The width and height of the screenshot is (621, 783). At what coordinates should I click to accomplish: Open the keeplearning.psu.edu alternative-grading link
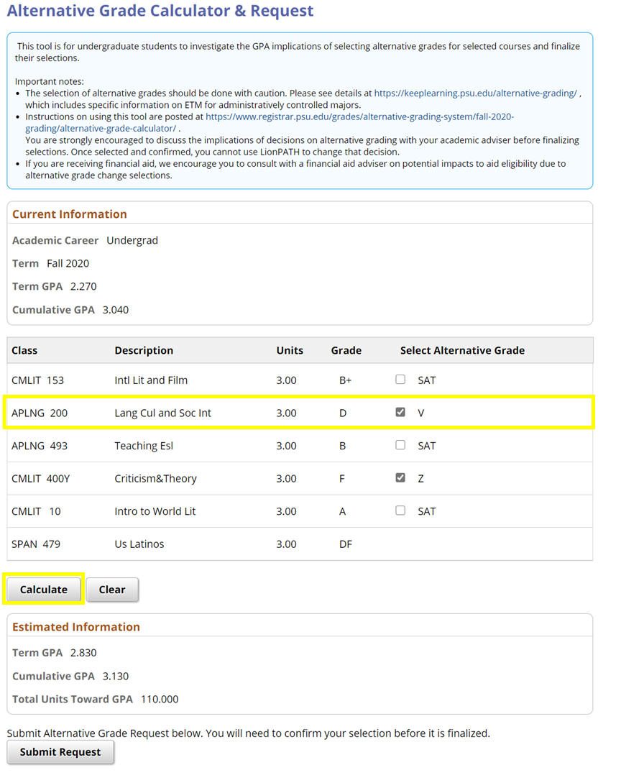pyautogui.click(x=475, y=93)
